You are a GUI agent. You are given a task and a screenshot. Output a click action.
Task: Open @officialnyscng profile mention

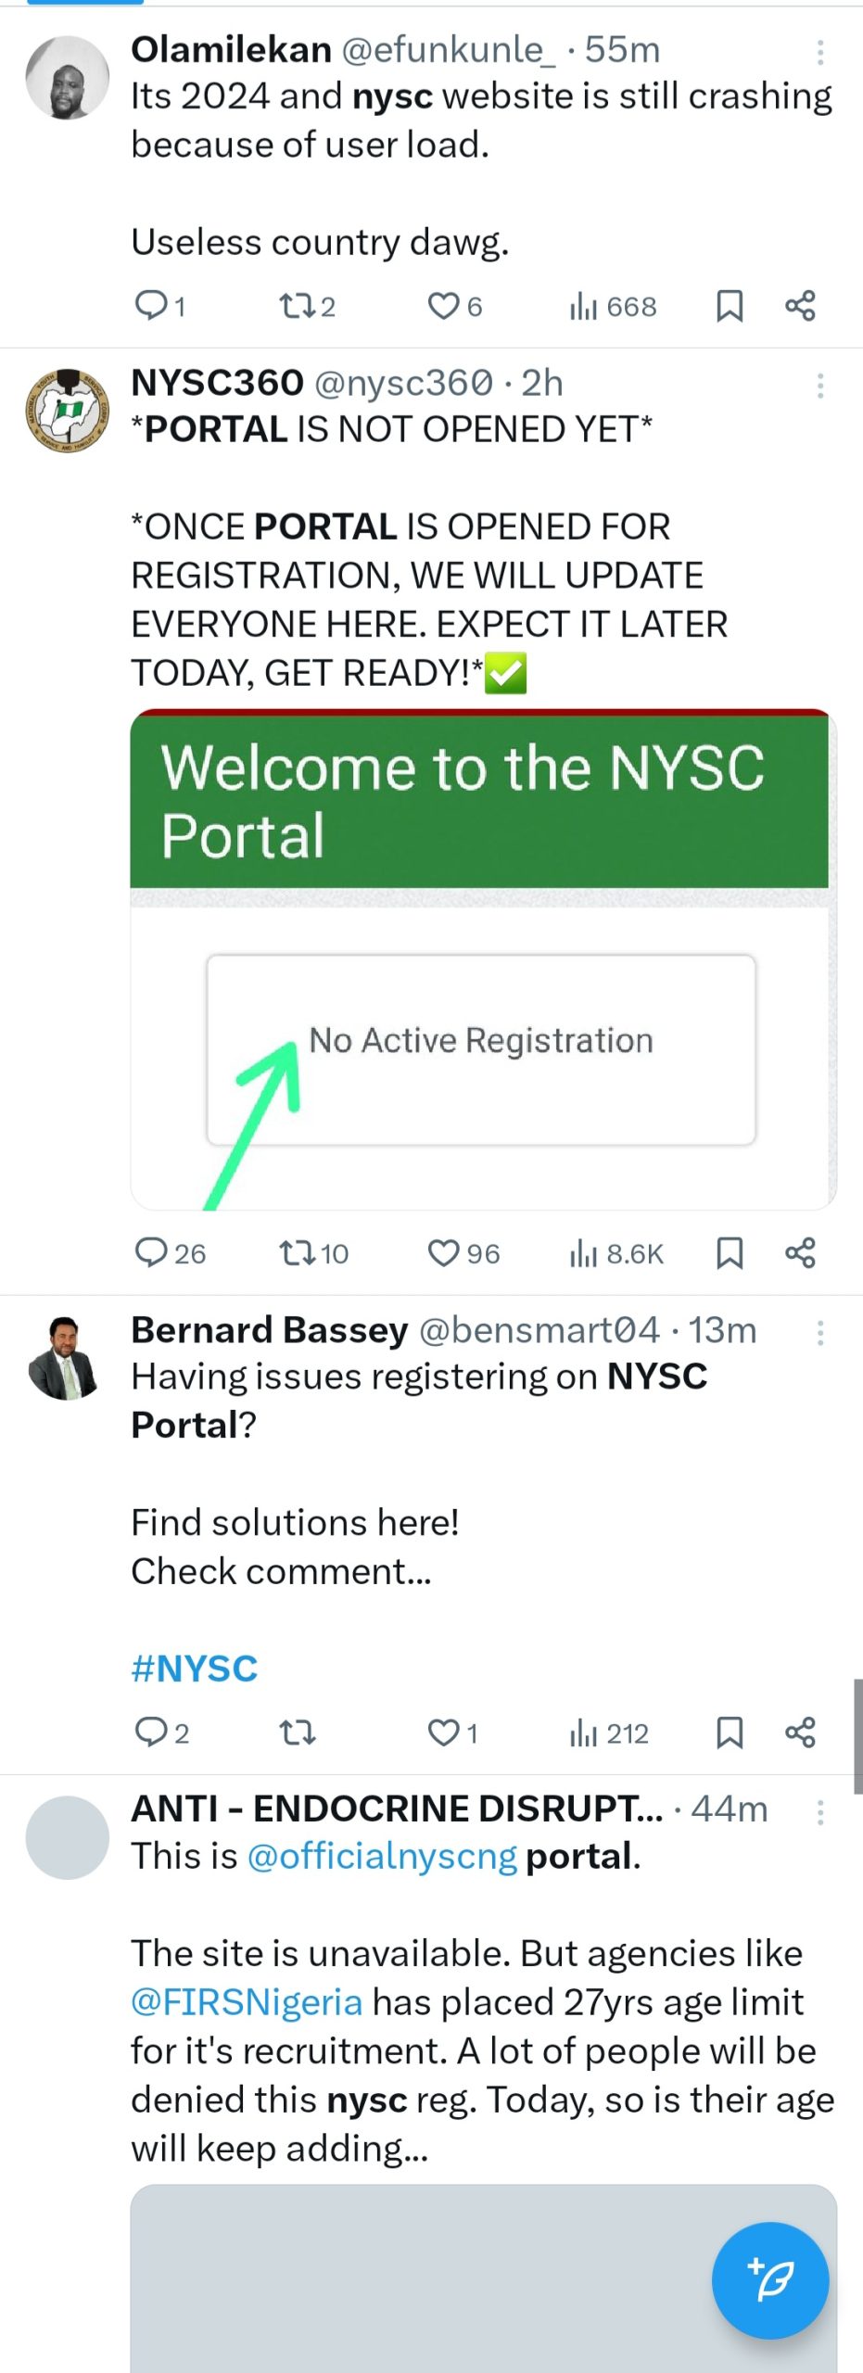coord(382,1856)
